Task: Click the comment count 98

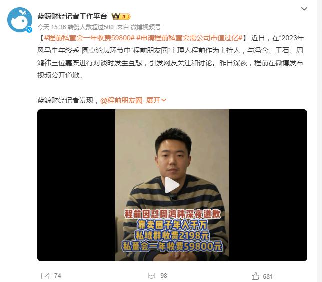Action: (x=163, y=276)
